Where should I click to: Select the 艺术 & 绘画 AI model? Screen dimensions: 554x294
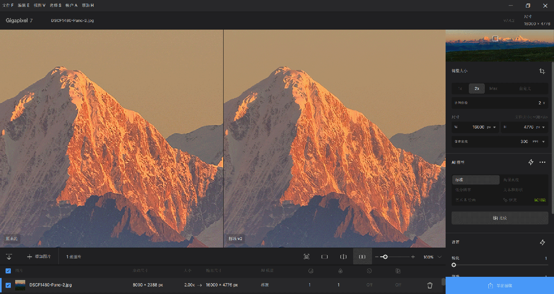(476, 200)
